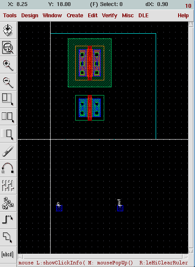Select the Fit view zoom icon
This screenshot has height=267, width=195.
click(x=8, y=48)
